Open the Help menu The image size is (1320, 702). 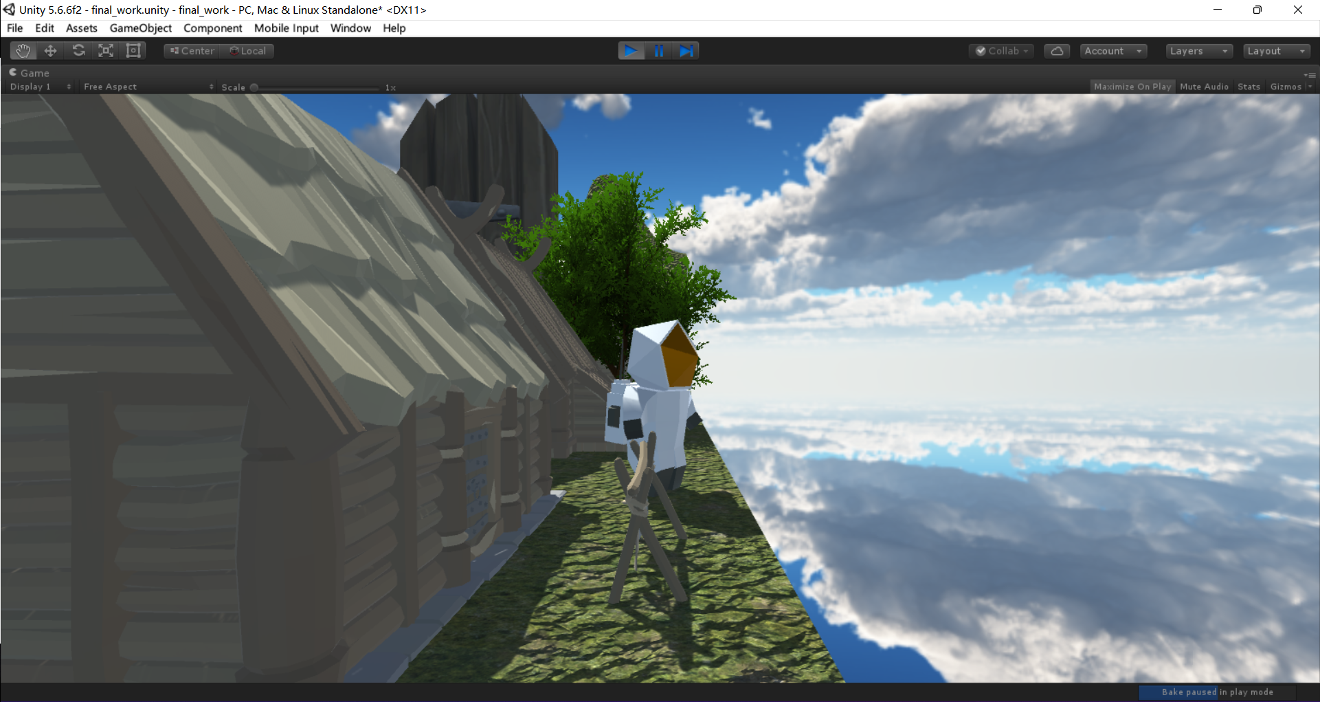click(394, 28)
